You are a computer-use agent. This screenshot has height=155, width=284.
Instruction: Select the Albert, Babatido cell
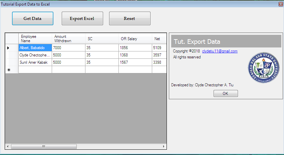click(35, 48)
